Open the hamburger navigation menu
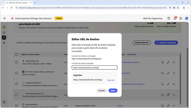 coord(5,18)
